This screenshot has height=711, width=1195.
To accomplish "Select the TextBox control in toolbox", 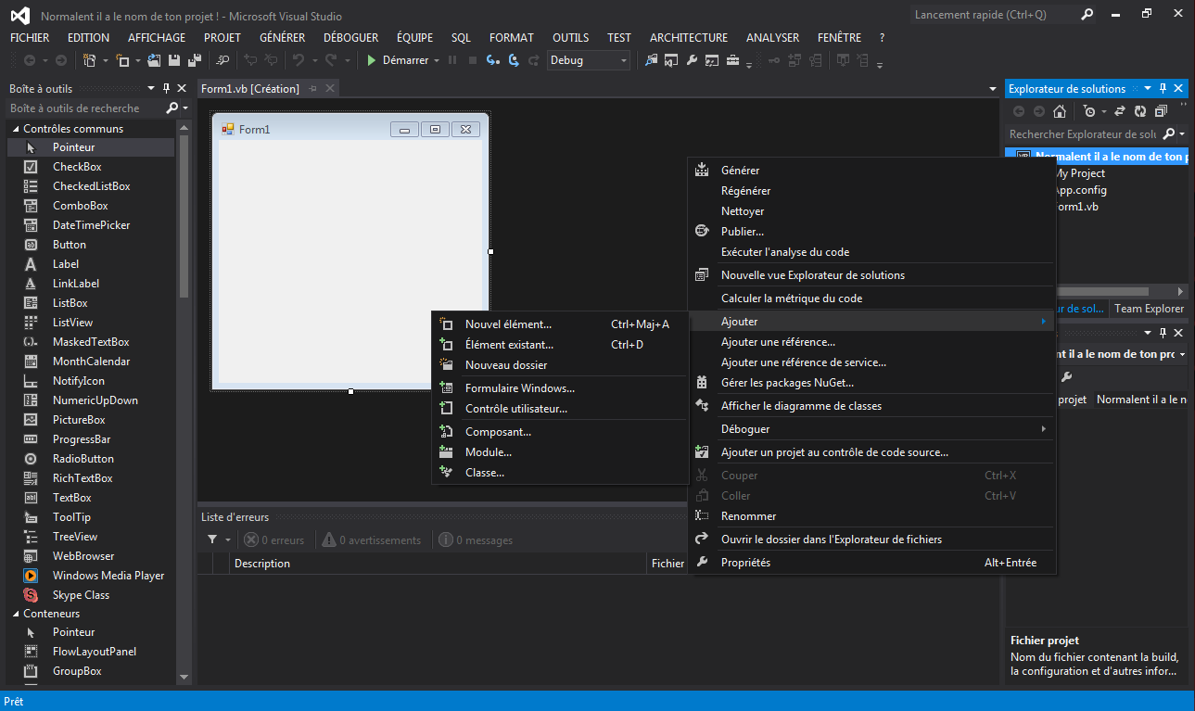I will point(91,498).
